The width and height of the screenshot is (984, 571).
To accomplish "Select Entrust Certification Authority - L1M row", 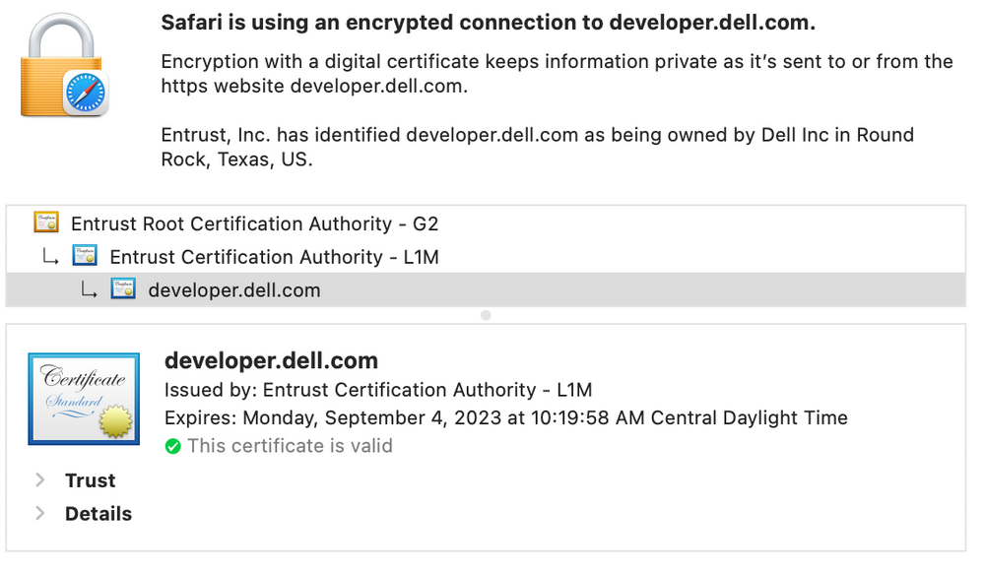I will 486,257.
